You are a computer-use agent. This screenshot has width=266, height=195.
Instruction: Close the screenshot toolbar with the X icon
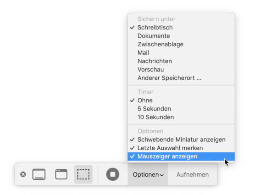[x=23, y=174]
